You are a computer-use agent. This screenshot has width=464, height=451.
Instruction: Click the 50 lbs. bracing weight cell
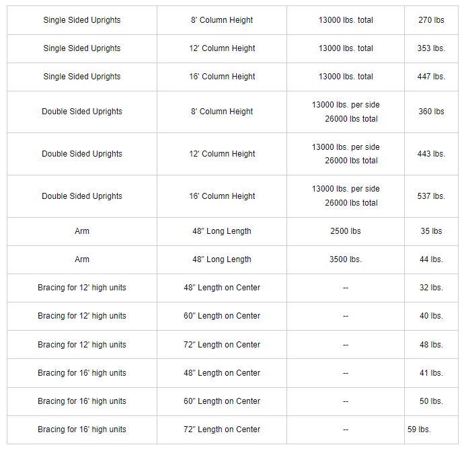(431, 401)
